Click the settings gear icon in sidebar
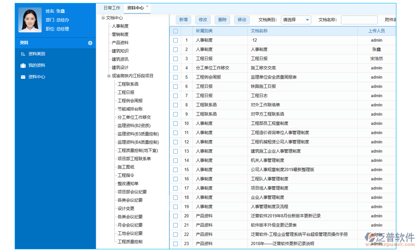Viewport: 419px width, 251px height. point(90,43)
